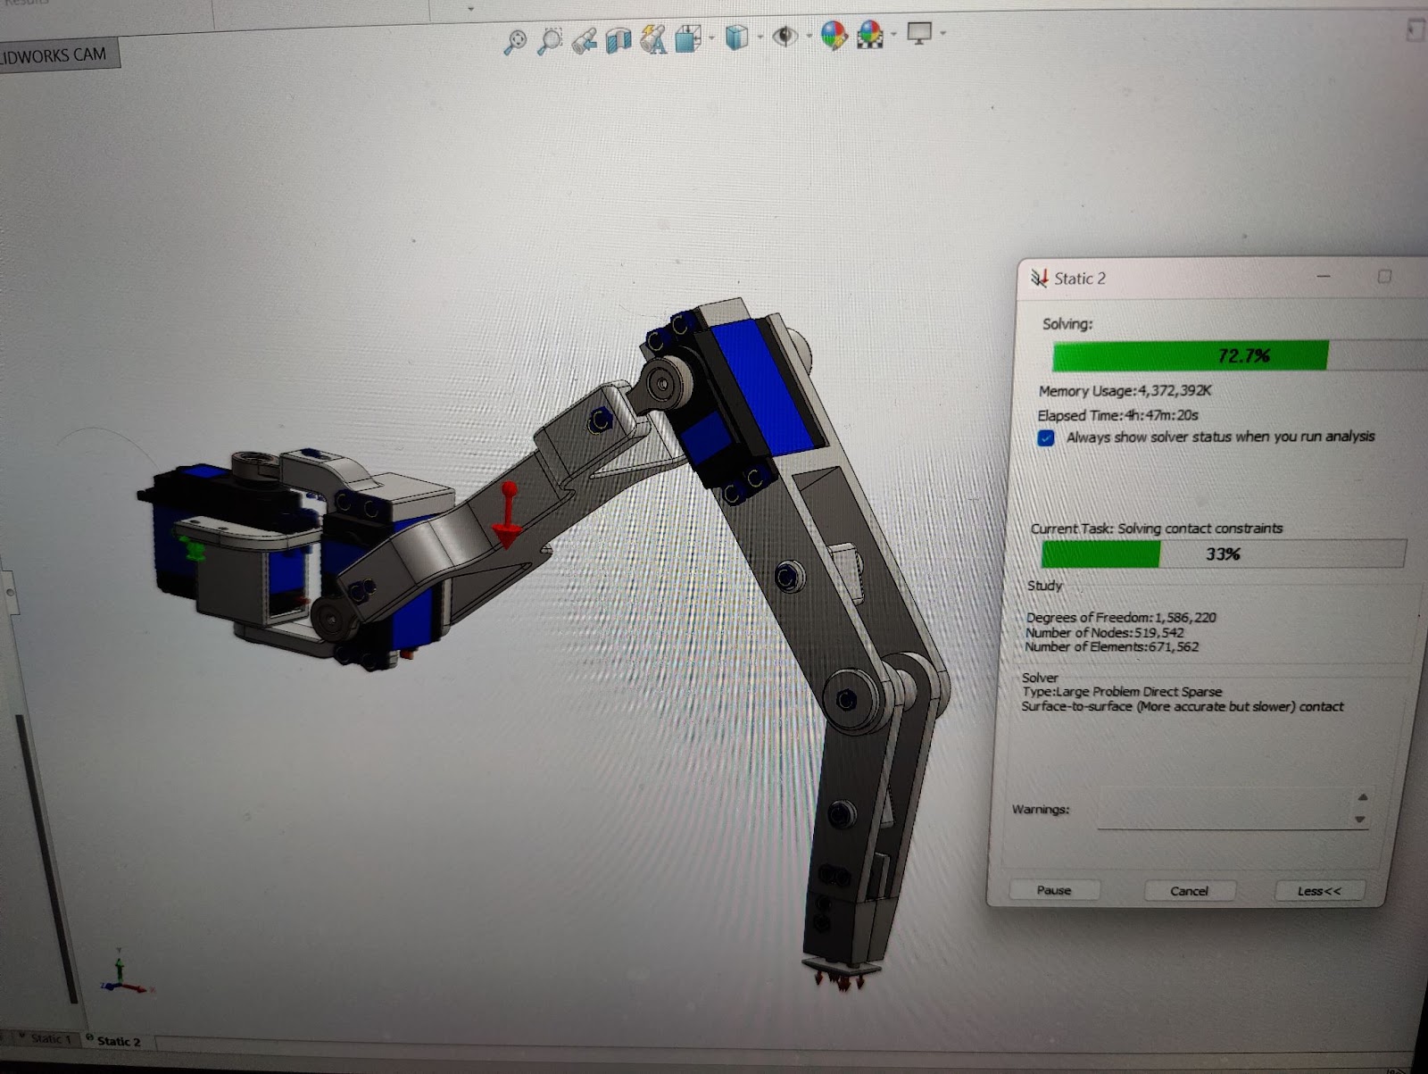Screen dimensions: 1428x1074
Task: Click the Hide/Show Items eye icon
Action: 785,37
